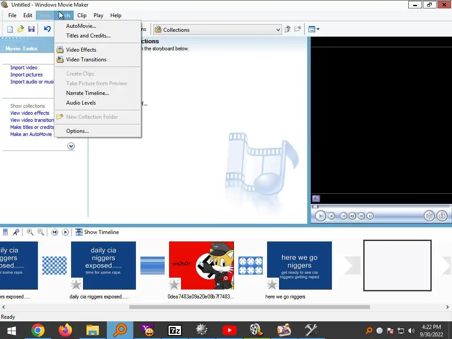
Task: Play the storyboard
Action: (x=65, y=232)
